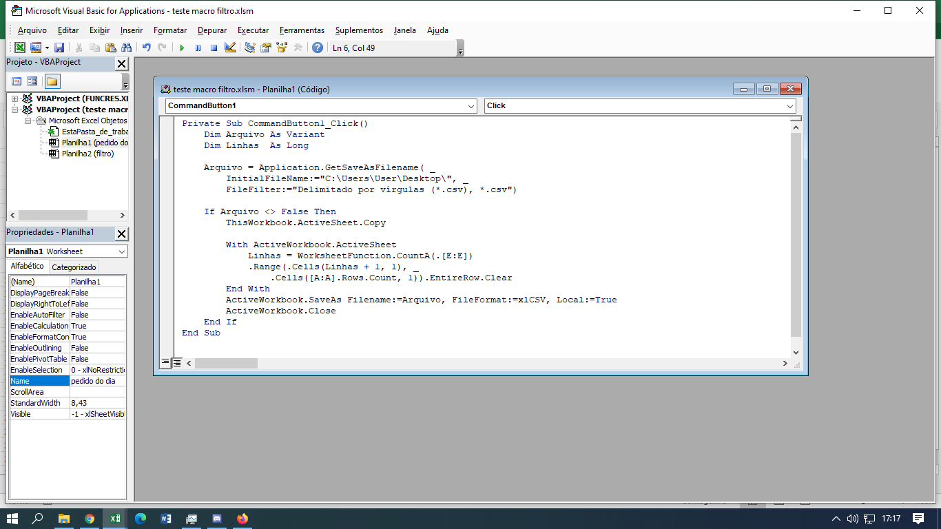Open Find with the binoculars icon
941x529 pixels.
pyautogui.click(x=126, y=48)
